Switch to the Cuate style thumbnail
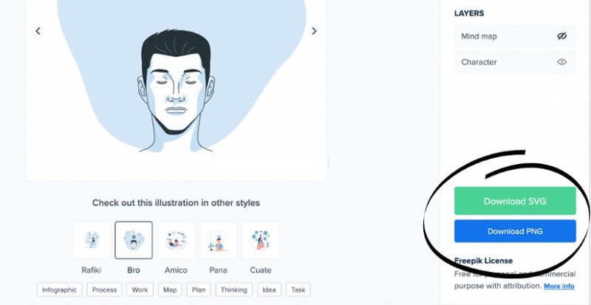This screenshot has height=305, width=591. point(261,240)
